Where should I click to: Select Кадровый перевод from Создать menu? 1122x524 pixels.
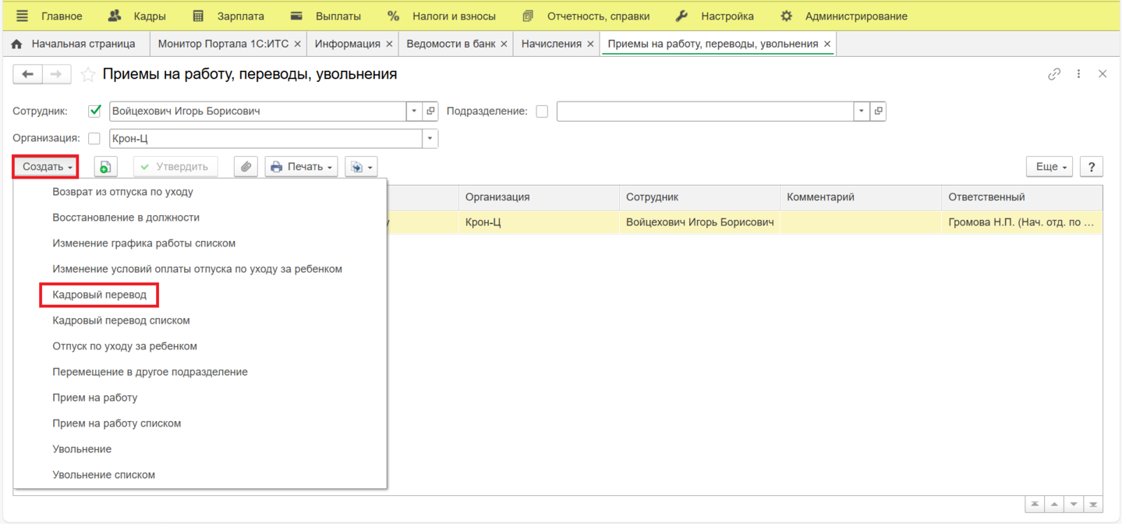tap(99, 295)
